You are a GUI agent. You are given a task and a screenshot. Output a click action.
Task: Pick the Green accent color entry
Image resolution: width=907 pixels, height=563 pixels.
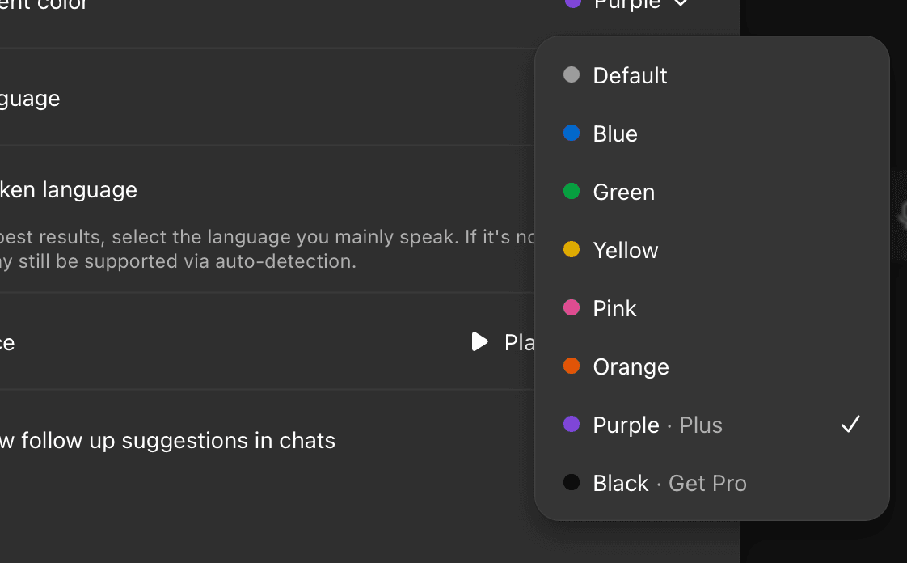pyautogui.click(x=711, y=192)
